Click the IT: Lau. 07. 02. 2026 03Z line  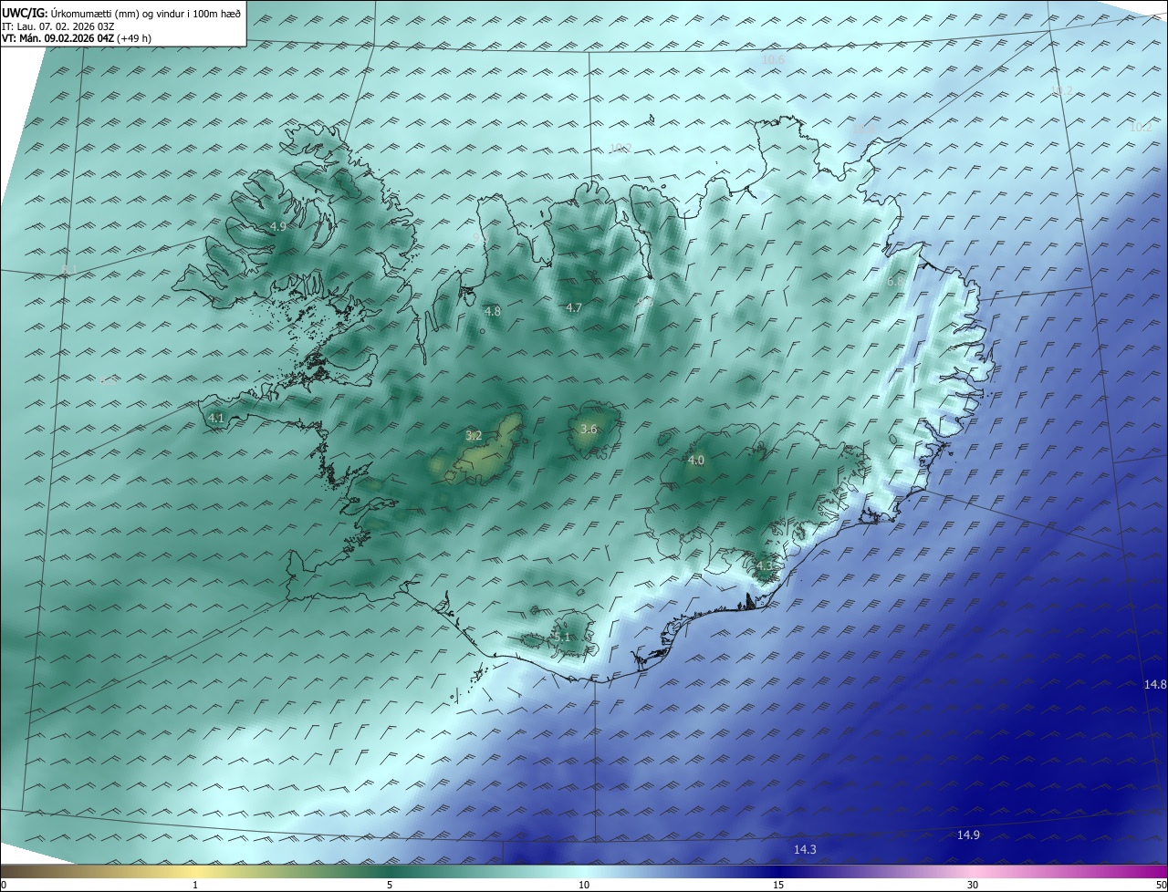pos(57,26)
